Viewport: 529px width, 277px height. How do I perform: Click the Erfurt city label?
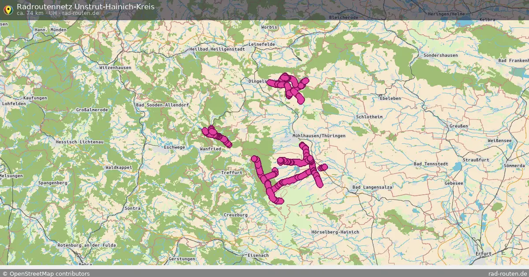[x=484, y=254]
